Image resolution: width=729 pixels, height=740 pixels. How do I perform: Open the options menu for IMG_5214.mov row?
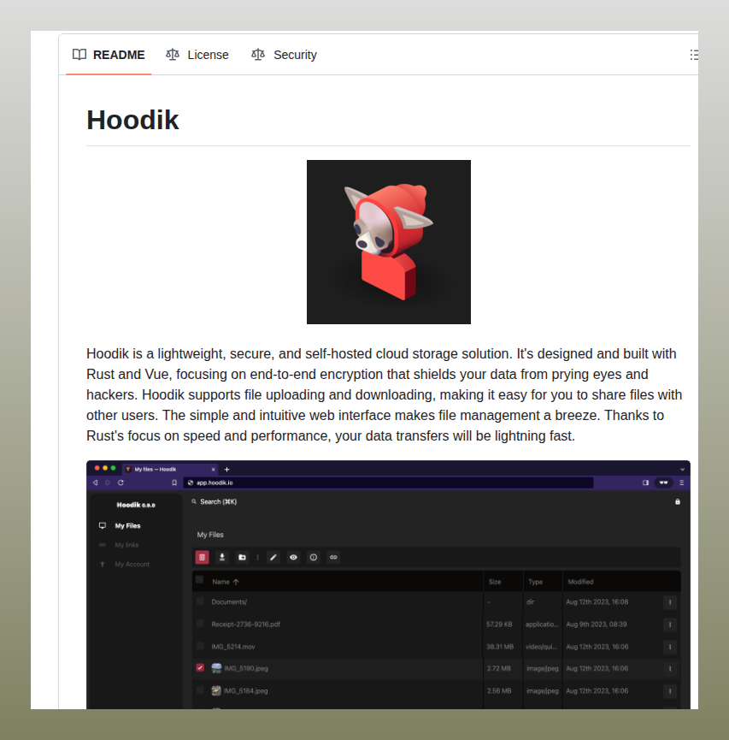tap(669, 647)
